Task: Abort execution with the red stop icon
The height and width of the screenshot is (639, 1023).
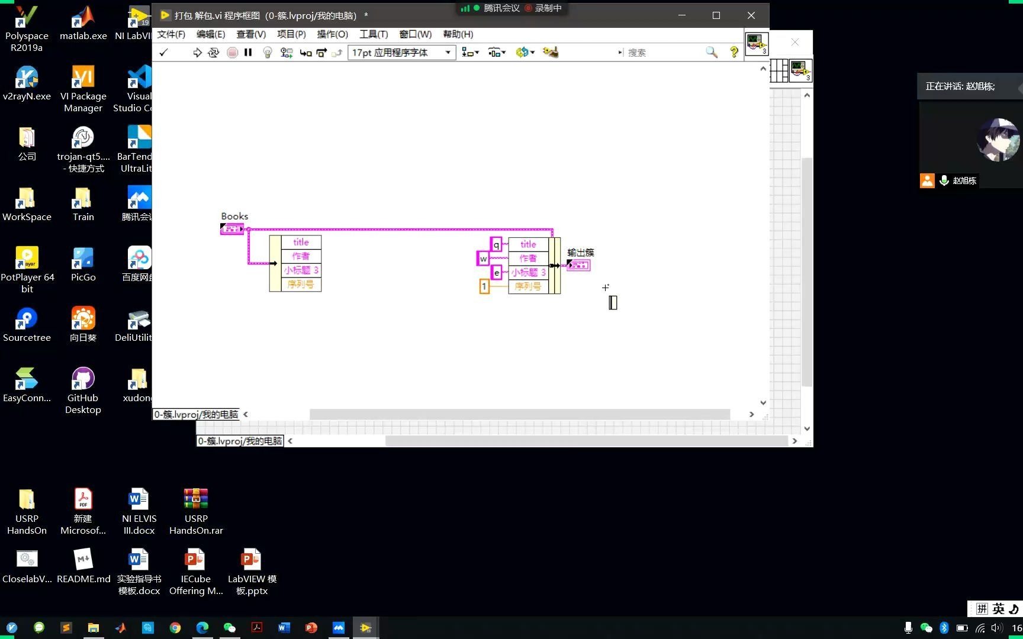Action: click(x=233, y=52)
